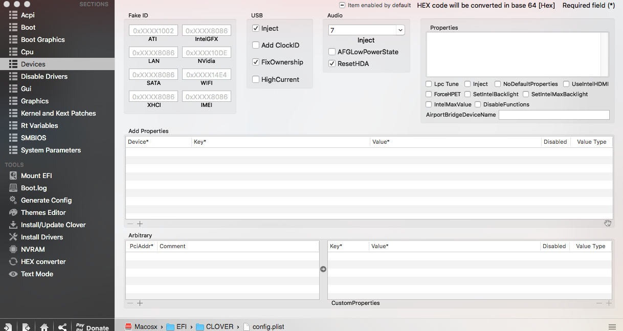Click the Devices section list icon

click(13, 64)
